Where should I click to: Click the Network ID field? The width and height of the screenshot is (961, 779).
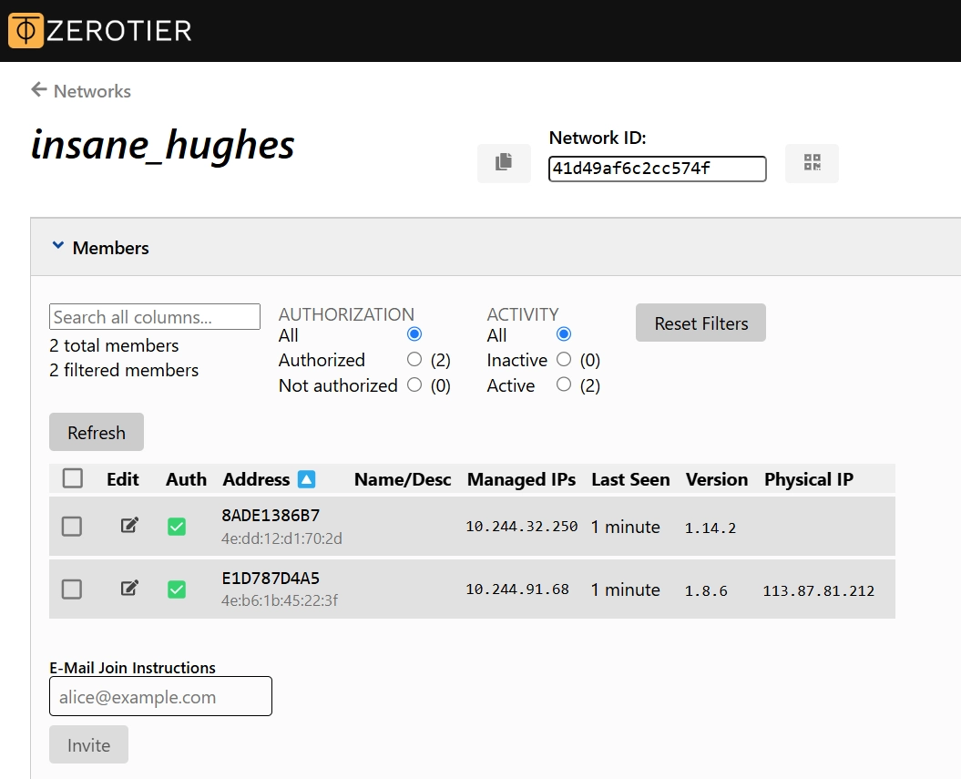657,169
